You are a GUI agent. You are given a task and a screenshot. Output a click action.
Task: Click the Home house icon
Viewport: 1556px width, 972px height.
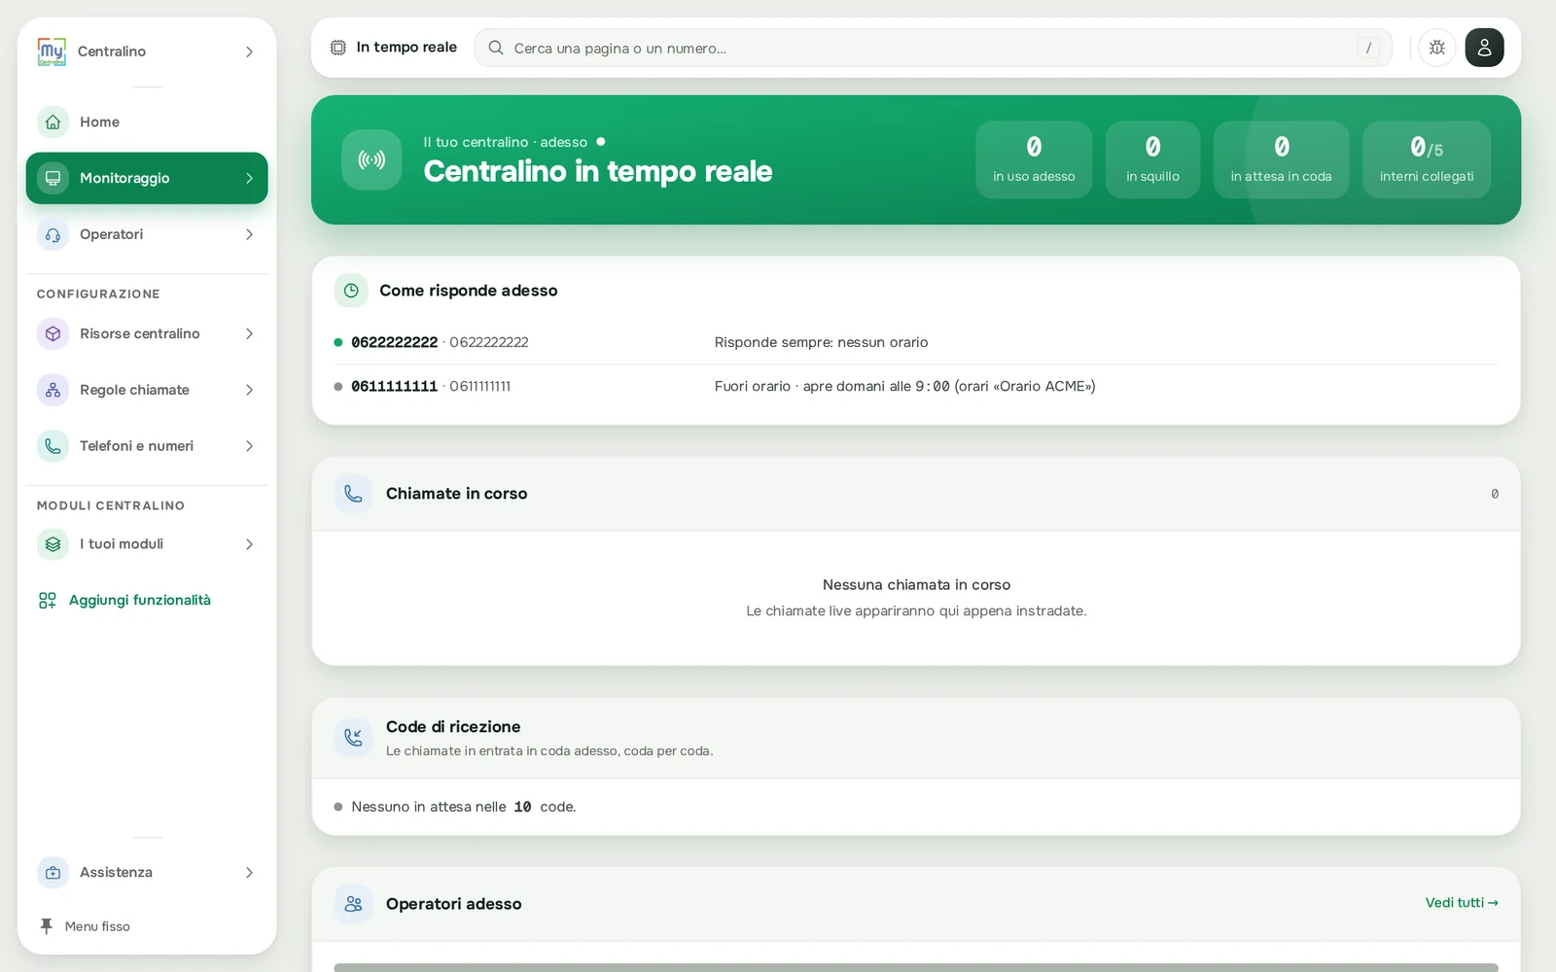(53, 121)
